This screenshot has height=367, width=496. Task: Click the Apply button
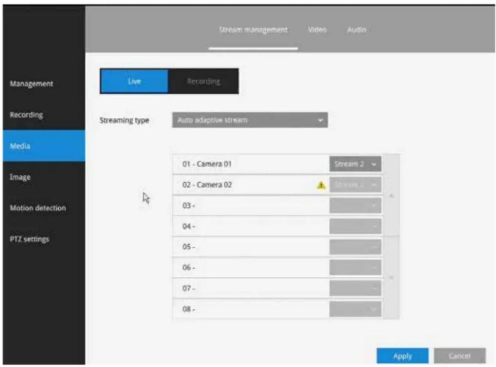click(x=402, y=356)
